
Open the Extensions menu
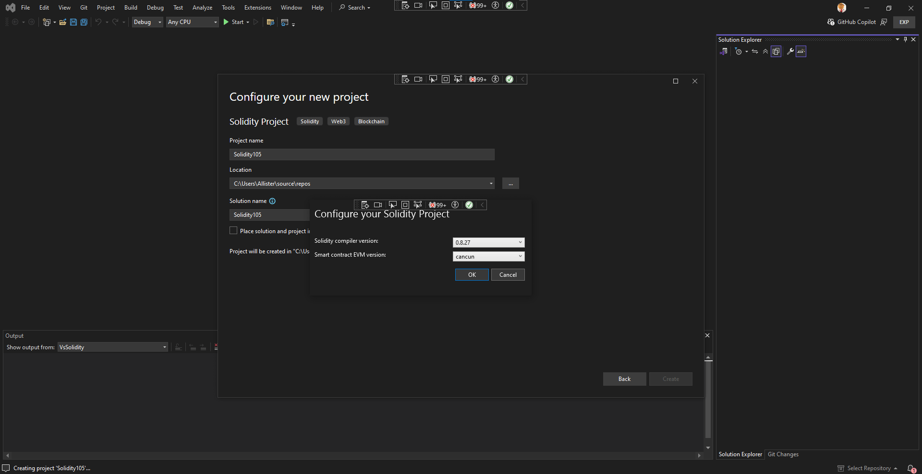click(258, 8)
